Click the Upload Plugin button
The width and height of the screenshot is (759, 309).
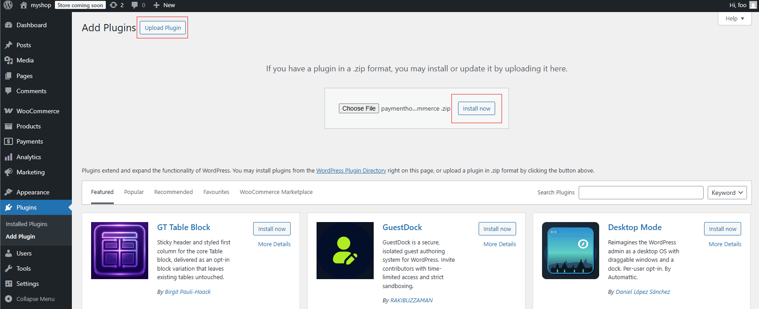tap(163, 28)
